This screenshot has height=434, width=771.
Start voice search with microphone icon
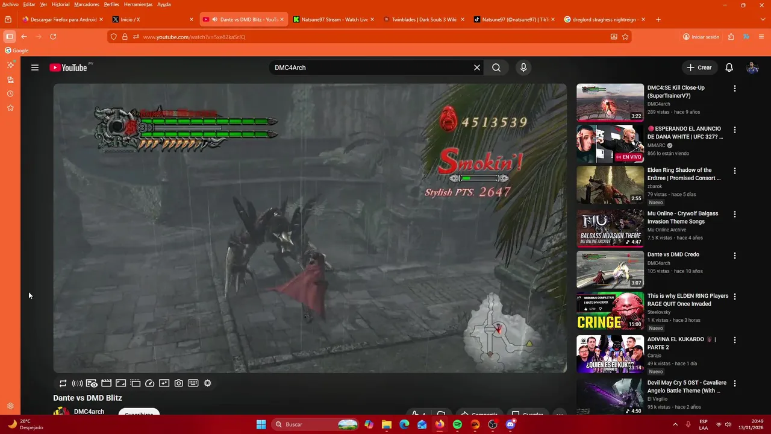pos(523,68)
